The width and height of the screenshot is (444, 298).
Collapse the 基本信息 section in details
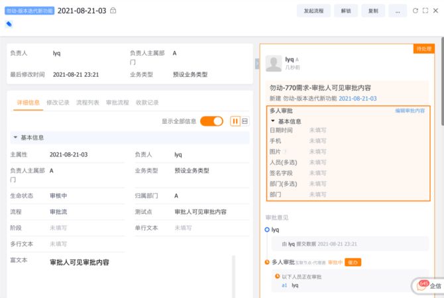15,138
